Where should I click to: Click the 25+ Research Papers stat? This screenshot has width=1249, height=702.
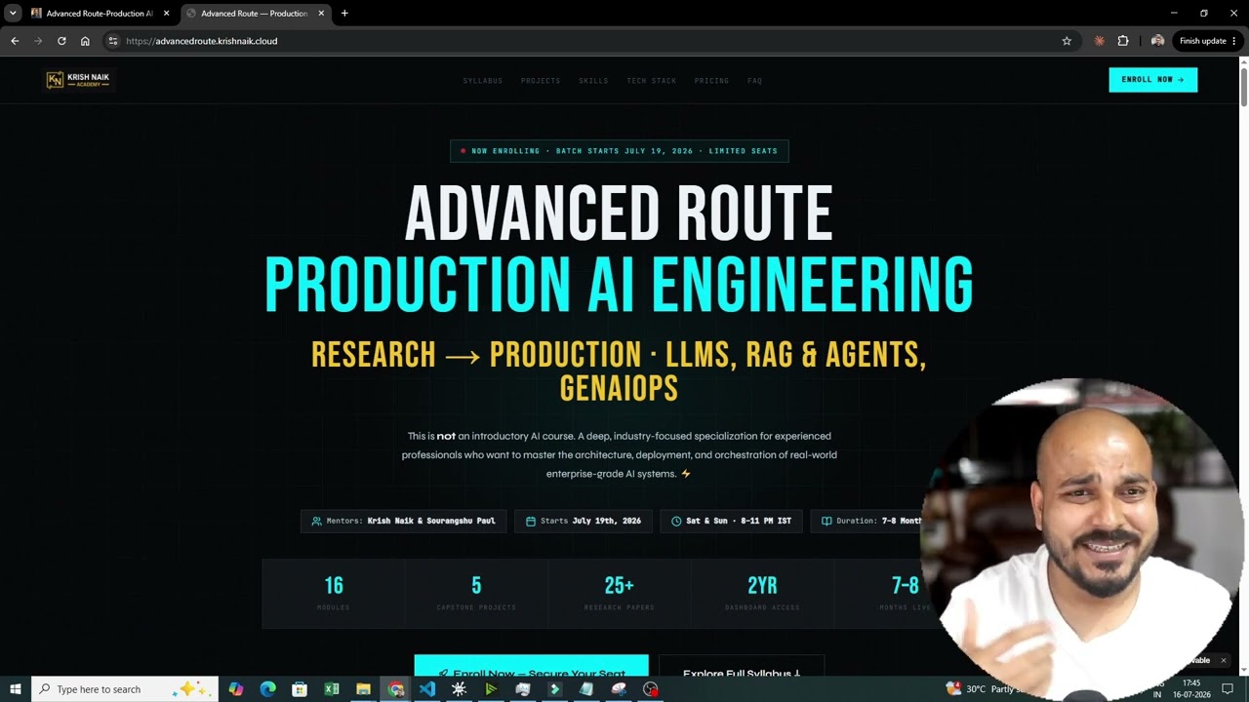620,593
